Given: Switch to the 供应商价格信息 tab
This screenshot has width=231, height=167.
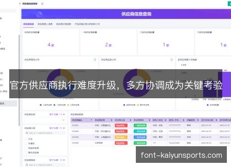Looking at the screenshot, I should [63, 24].
